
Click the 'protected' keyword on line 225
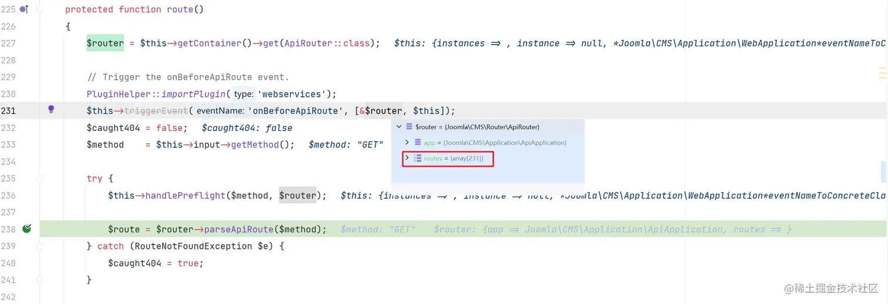[x=89, y=10]
